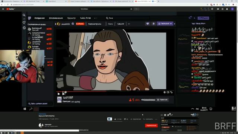Open the Windows action center icon in the video
238x134 pixels.
pos(211,109)
